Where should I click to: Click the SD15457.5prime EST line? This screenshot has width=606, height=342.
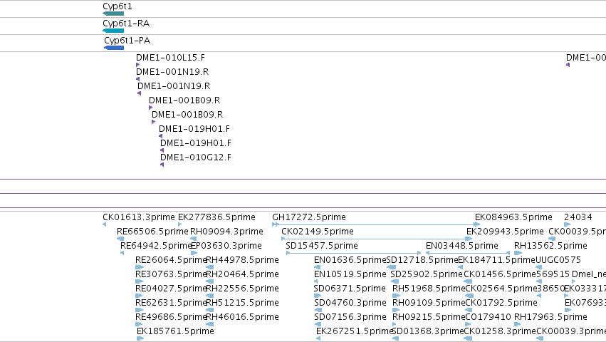click(x=353, y=253)
